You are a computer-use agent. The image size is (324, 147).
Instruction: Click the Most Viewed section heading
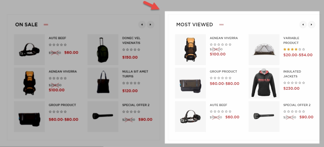pyautogui.click(x=195, y=25)
